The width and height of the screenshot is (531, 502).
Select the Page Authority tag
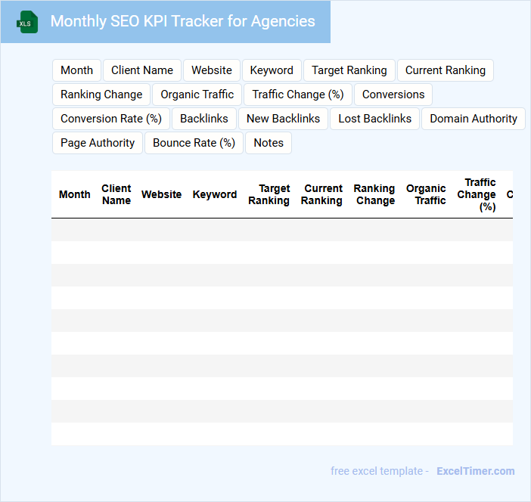click(98, 143)
